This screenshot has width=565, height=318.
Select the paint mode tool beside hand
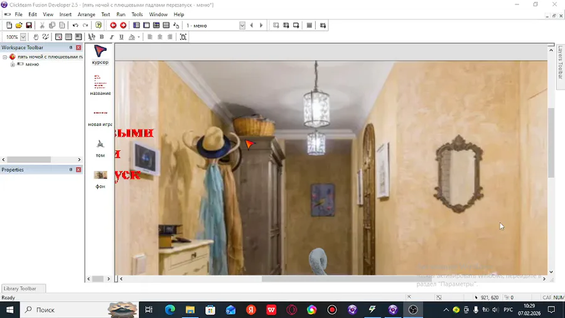pyautogui.click(x=45, y=37)
